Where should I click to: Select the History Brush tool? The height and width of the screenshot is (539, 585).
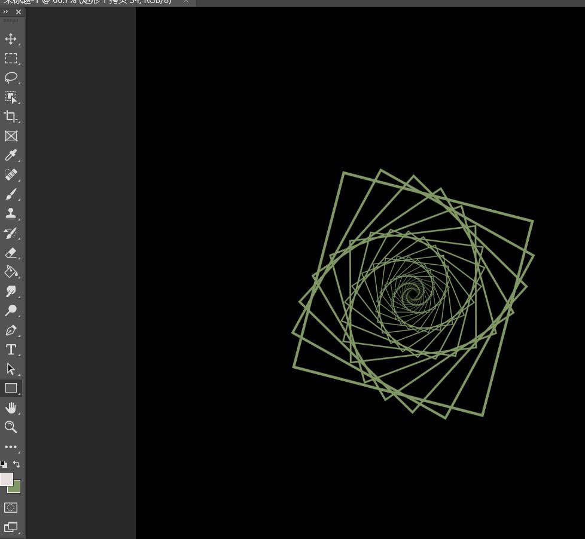[x=11, y=233]
